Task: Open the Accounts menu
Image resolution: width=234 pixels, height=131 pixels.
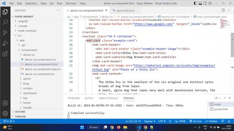Action: point(5,103)
